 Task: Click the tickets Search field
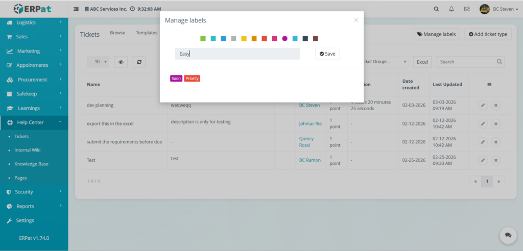tap(470, 62)
